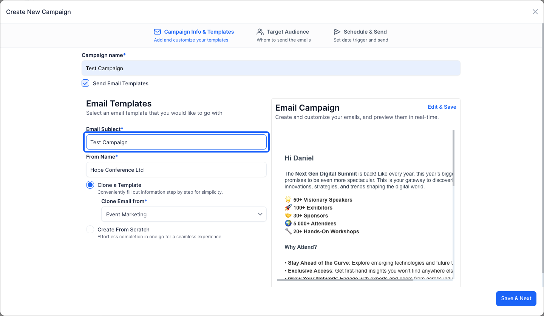Click the From Name text field
Screen dimensions: 544x316
point(176,170)
